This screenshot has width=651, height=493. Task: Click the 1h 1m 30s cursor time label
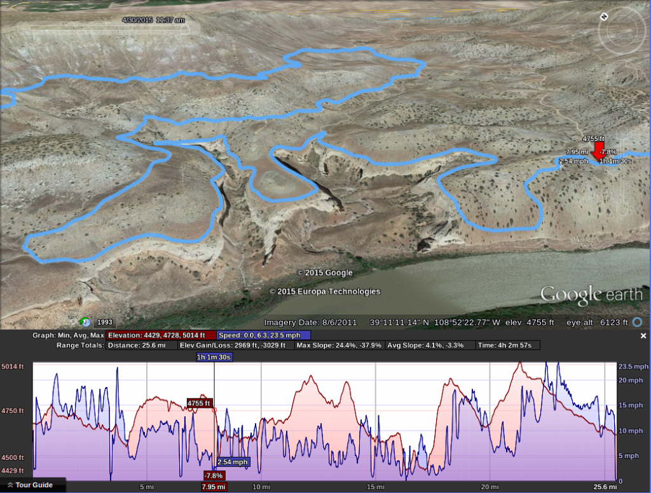(x=214, y=357)
